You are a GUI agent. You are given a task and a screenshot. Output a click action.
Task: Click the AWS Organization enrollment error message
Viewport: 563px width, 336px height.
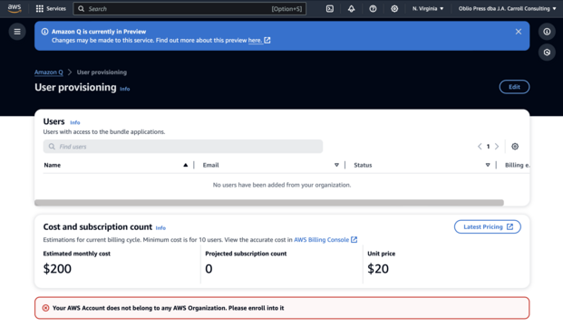(x=168, y=308)
